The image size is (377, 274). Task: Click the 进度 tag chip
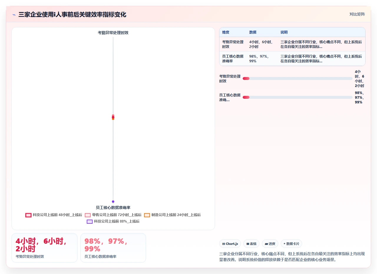pyautogui.click(x=270, y=244)
